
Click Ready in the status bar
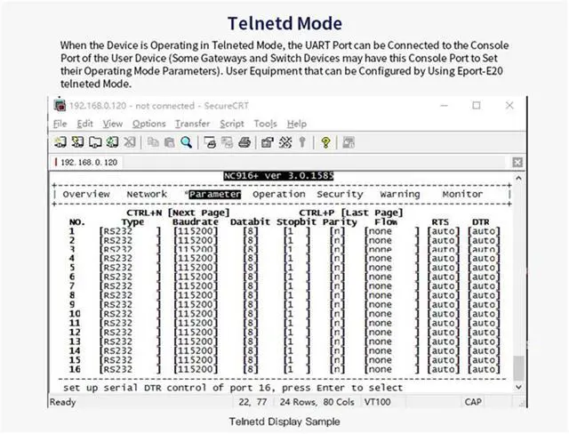tap(62, 402)
